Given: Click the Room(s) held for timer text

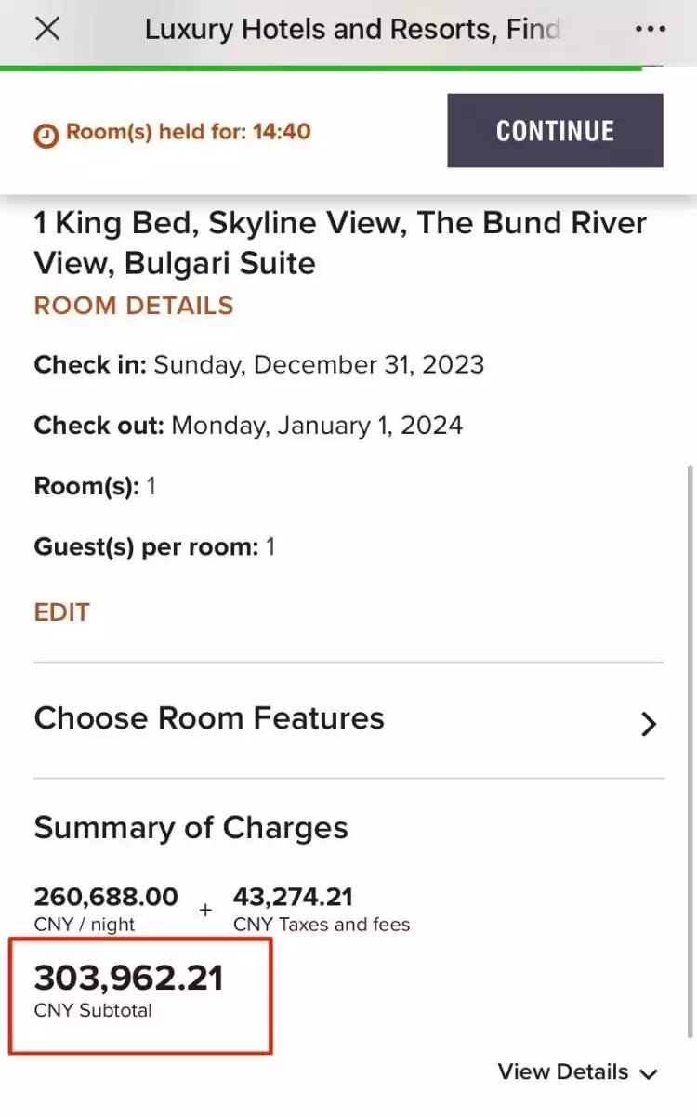Looking at the screenshot, I should [x=188, y=131].
